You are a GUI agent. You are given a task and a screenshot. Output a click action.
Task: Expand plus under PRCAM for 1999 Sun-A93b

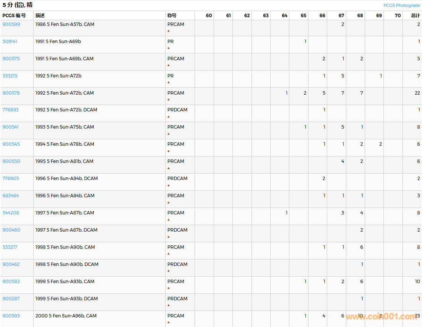[x=169, y=288]
